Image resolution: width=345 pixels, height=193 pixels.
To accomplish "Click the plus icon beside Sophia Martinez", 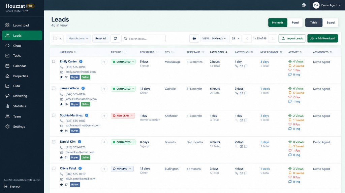I will [104, 116].
